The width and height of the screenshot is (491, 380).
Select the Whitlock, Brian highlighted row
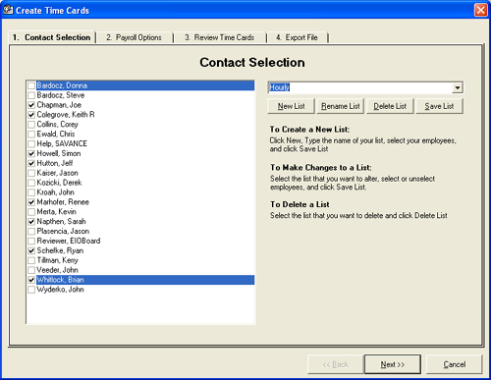145,280
